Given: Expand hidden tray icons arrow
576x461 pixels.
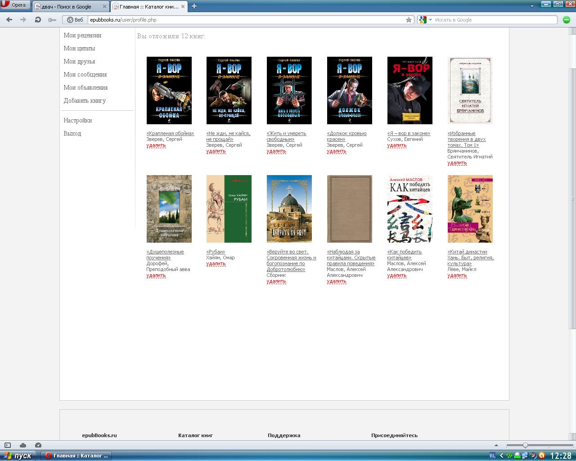Looking at the screenshot, I should pos(502,456).
